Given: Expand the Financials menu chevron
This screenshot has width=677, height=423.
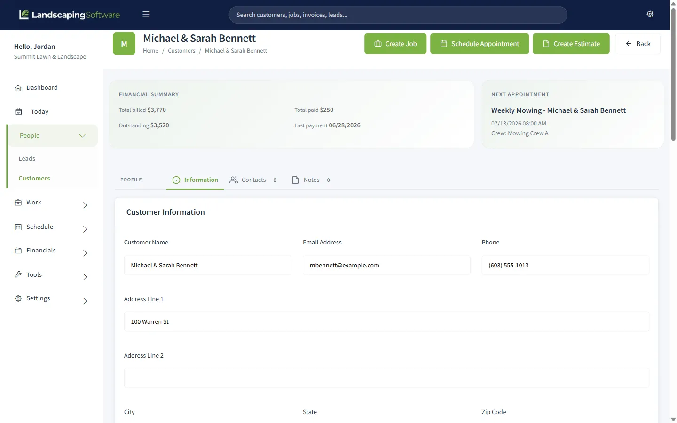Looking at the screenshot, I should click(x=85, y=253).
